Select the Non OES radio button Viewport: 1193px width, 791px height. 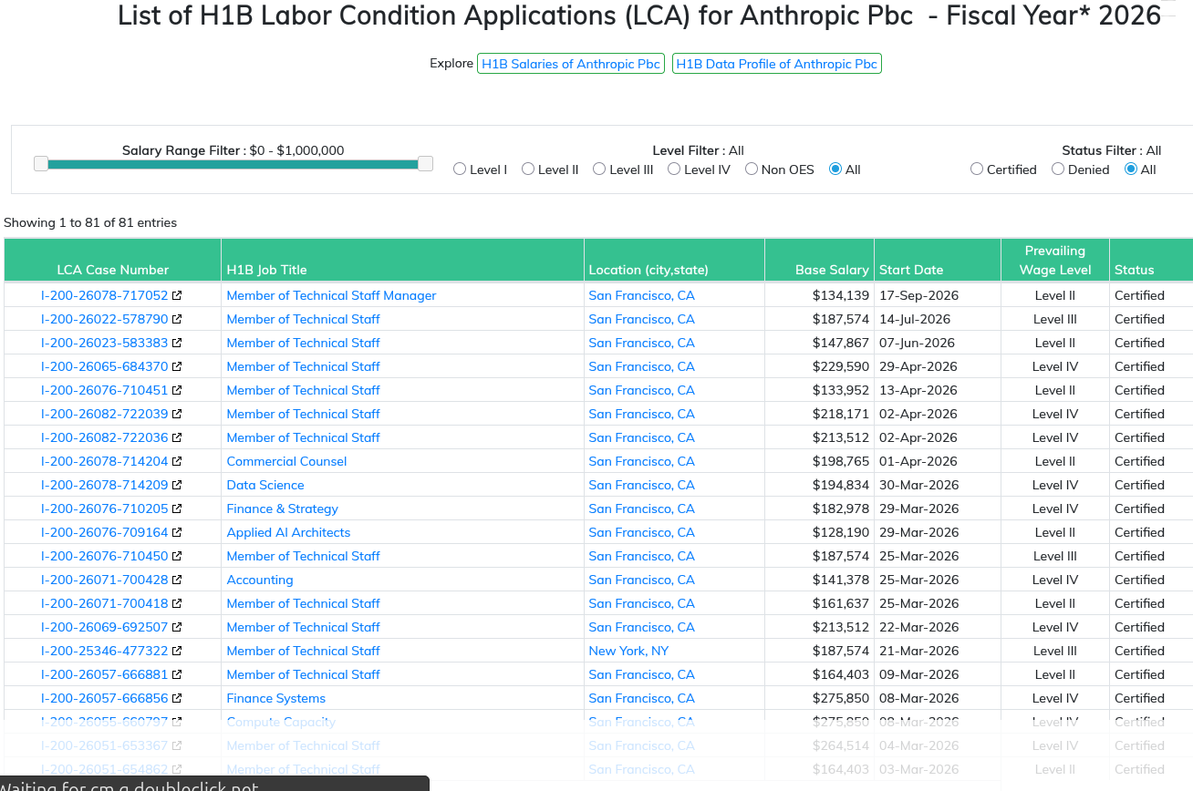752,169
